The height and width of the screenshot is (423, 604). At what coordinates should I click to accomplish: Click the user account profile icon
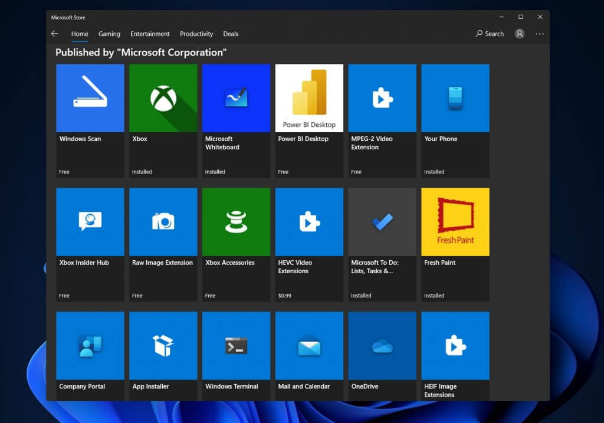(x=519, y=34)
